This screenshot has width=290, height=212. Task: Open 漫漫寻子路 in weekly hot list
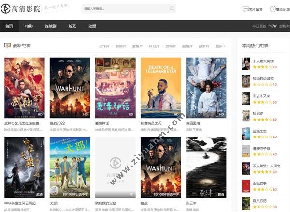261,148
